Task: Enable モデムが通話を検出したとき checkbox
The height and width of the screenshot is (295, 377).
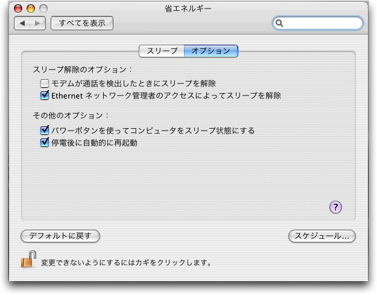Action: tap(45, 83)
